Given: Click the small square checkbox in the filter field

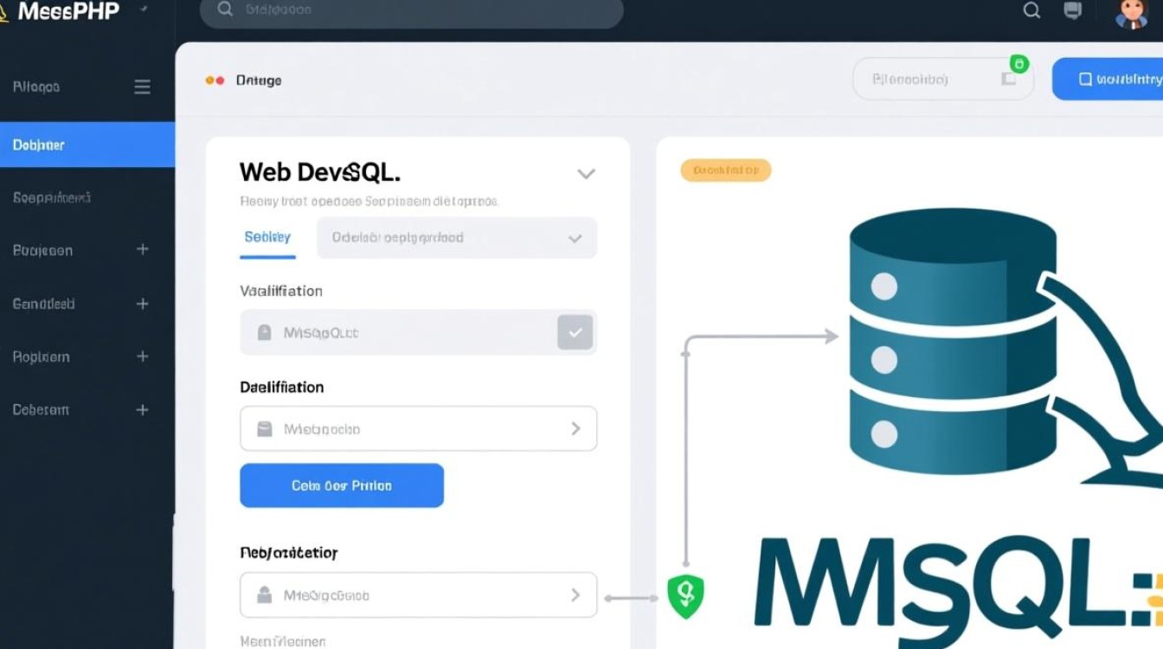Looking at the screenshot, I should point(1008,79).
